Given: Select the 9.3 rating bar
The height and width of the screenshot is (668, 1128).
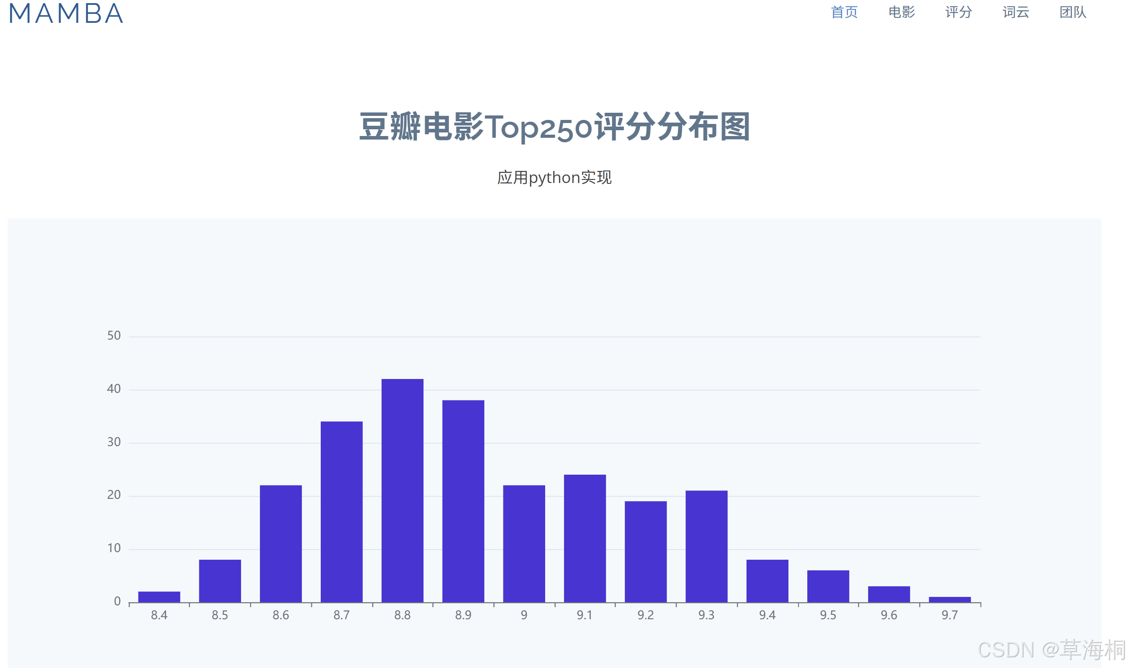Looking at the screenshot, I should 706,546.
